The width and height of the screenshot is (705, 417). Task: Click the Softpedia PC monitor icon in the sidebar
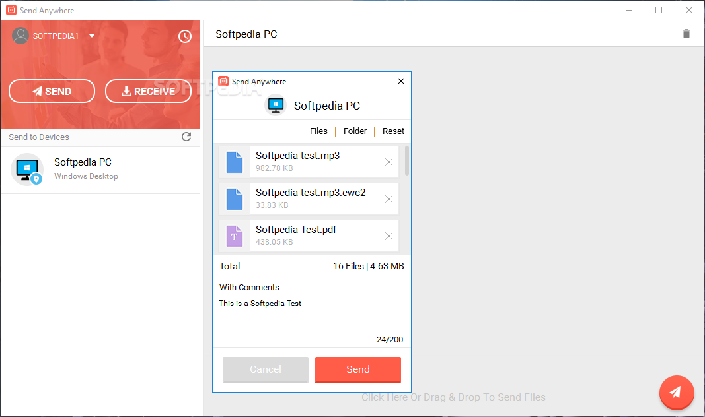pyautogui.click(x=27, y=170)
